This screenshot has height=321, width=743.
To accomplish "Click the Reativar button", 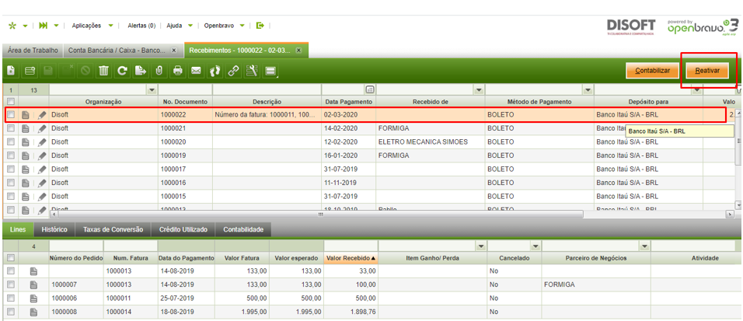I will pyautogui.click(x=706, y=71).
